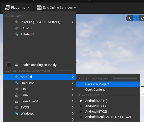
Task: Open the Windows platform submenu
Action: tap(40, 114)
